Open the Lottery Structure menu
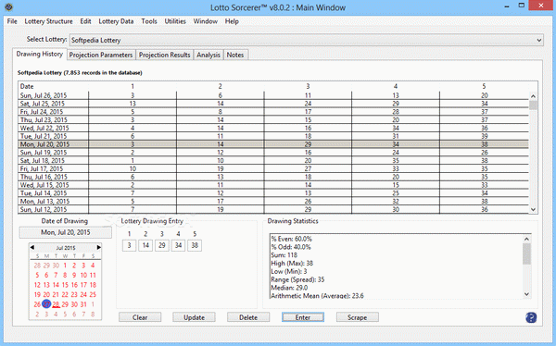 48,21
